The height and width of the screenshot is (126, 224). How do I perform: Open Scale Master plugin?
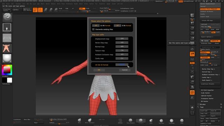coord(205,93)
